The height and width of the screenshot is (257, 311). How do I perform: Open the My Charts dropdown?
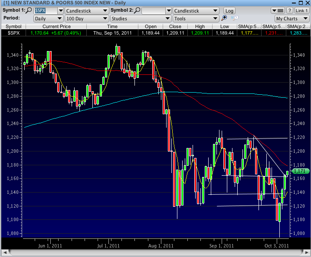[x=292, y=19]
